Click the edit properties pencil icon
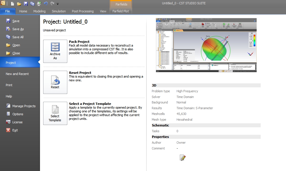 (x=183, y=157)
